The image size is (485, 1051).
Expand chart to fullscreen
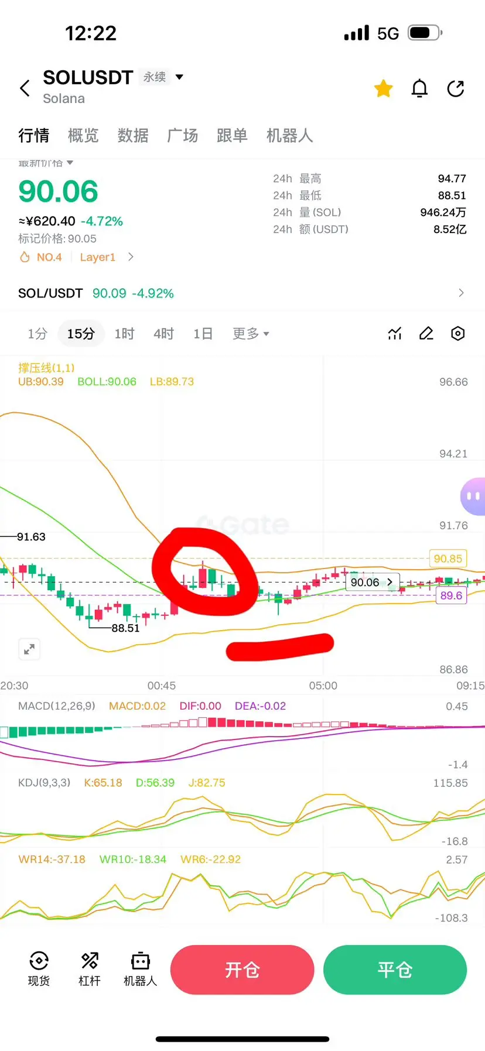click(29, 649)
